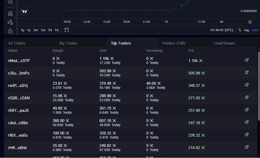This screenshot has width=260, height=158.
Task: Click the PnL column header
Action: tap(191, 51)
